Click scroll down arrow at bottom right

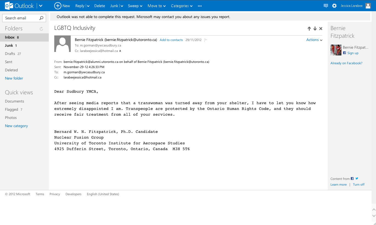tap(374, 216)
